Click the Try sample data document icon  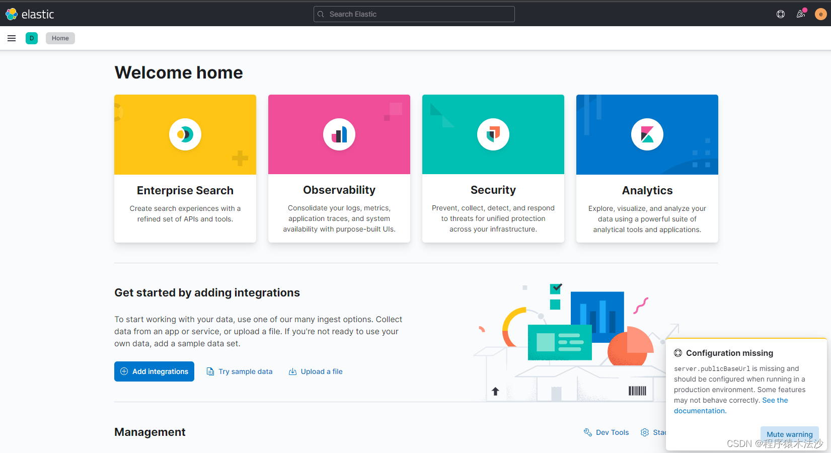click(210, 371)
